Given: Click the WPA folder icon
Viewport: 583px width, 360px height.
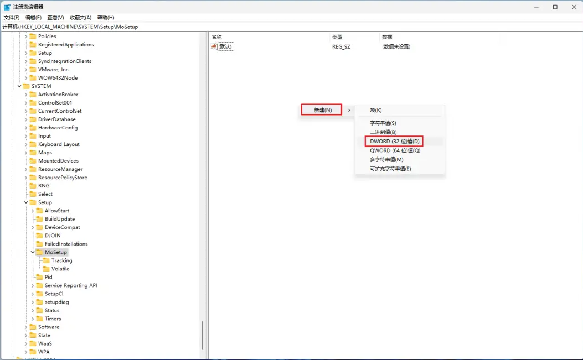Looking at the screenshot, I should pos(33,352).
